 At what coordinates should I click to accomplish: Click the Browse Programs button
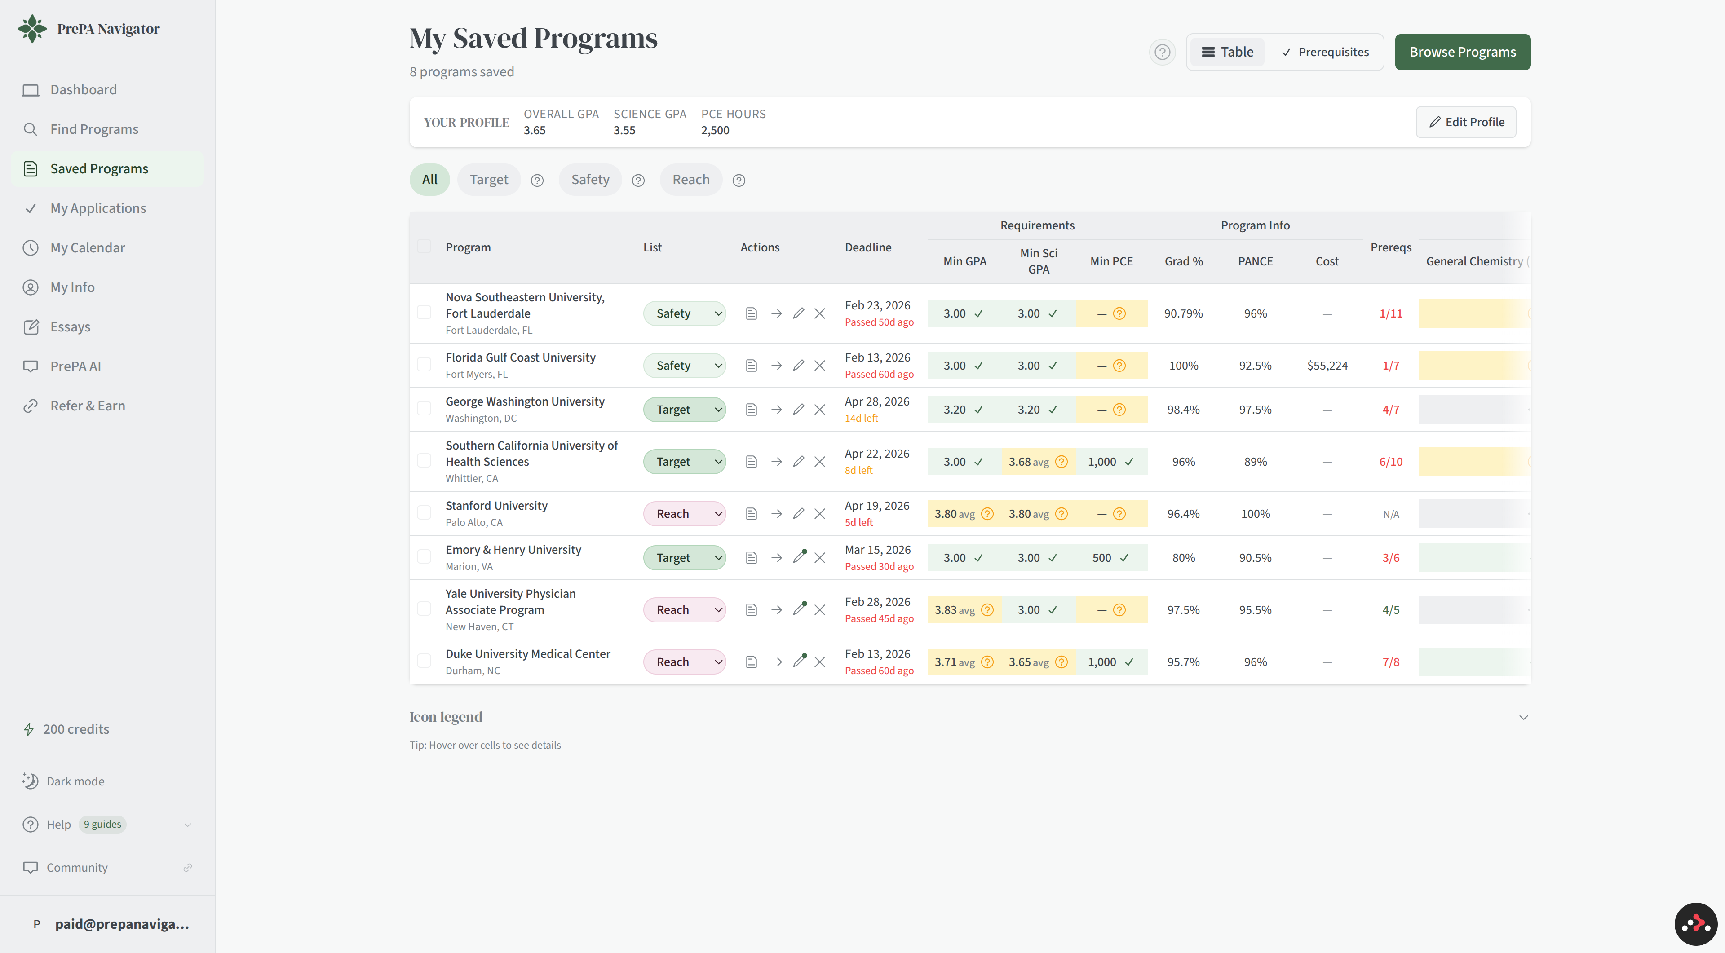coord(1463,52)
